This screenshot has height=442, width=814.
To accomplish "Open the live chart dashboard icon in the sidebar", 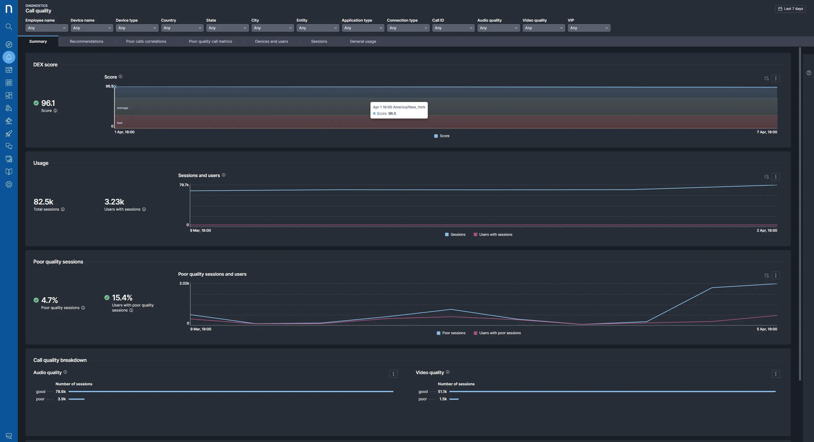I will pos(9,70).
